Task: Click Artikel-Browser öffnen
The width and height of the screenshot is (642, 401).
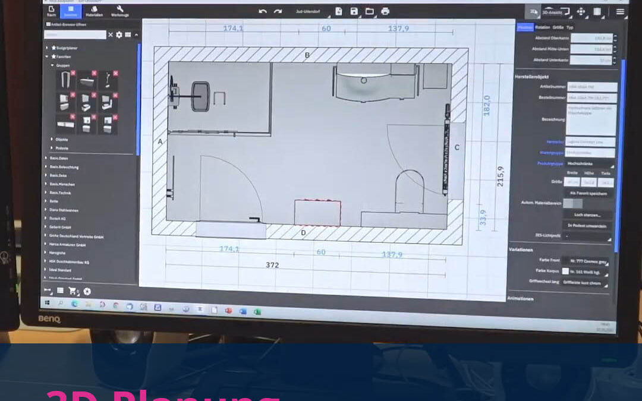Action: click(x=67, y=24)
